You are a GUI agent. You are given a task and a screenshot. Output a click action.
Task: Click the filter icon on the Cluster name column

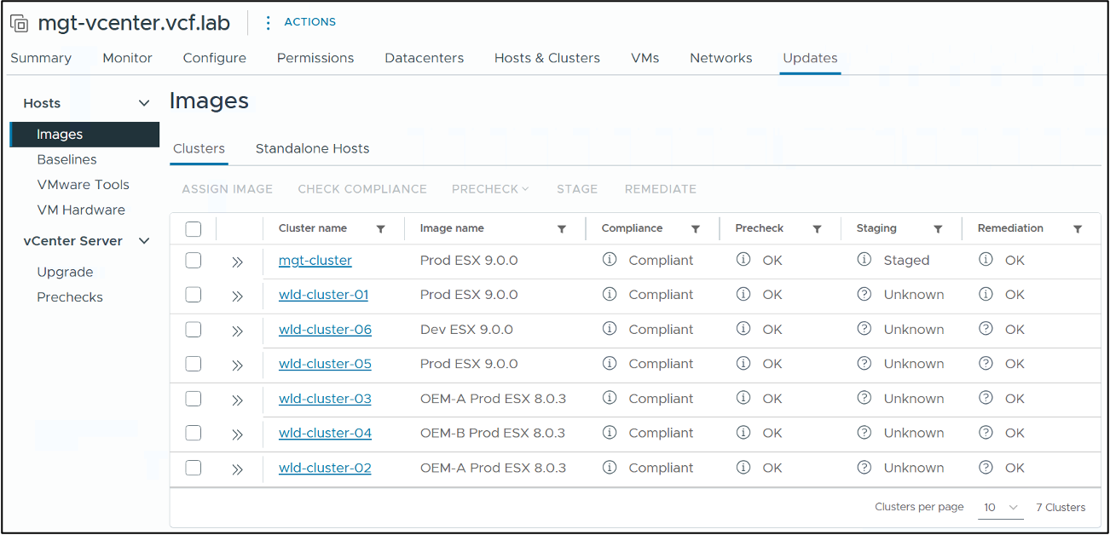[x=381, y=228]
